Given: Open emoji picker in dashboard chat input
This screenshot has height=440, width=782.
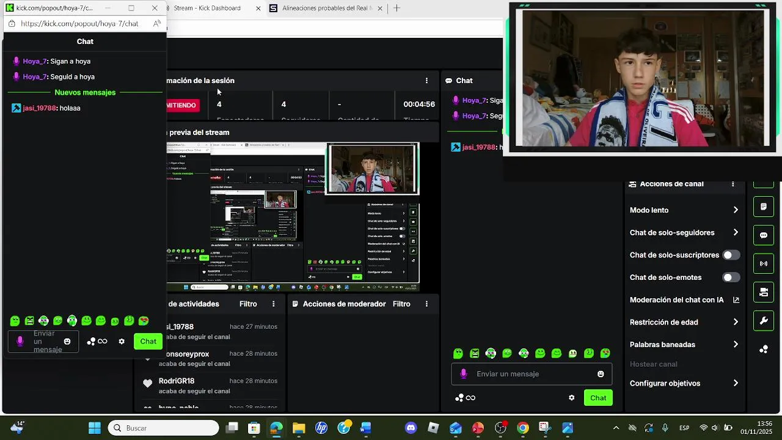Looking at the screenshot, I should point(601,374).
